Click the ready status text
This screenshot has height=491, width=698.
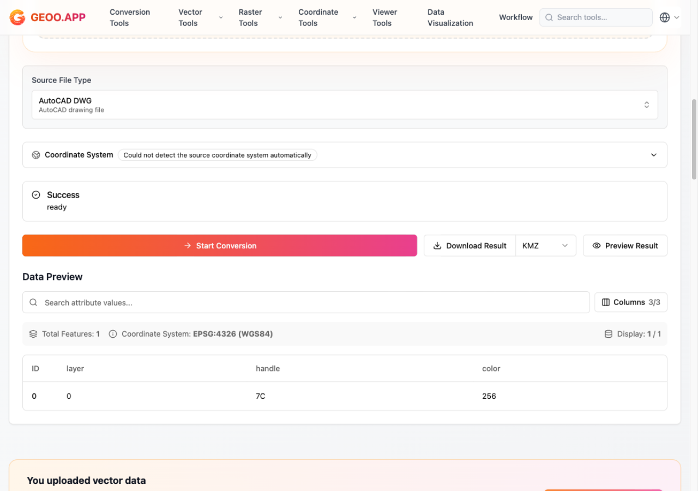coord(57,207)
